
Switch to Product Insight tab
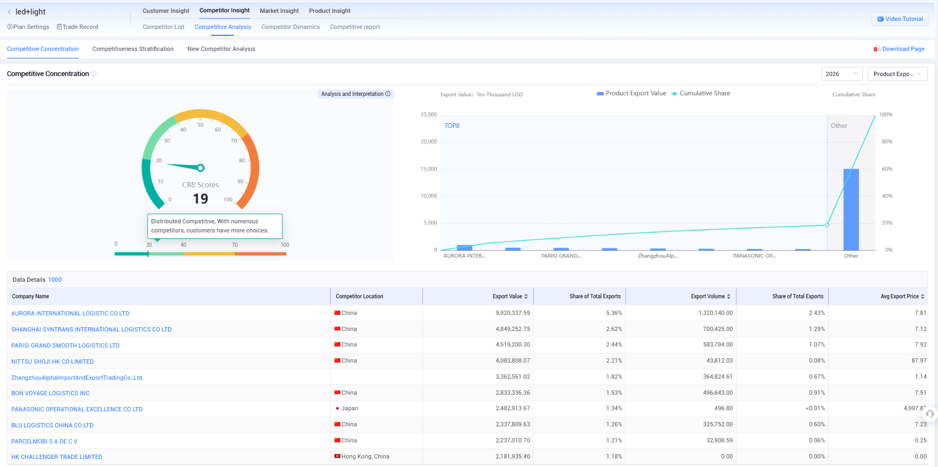pos(330,11)
